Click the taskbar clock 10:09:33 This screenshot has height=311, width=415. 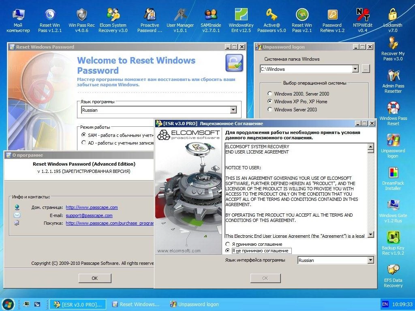click(402, 305)
